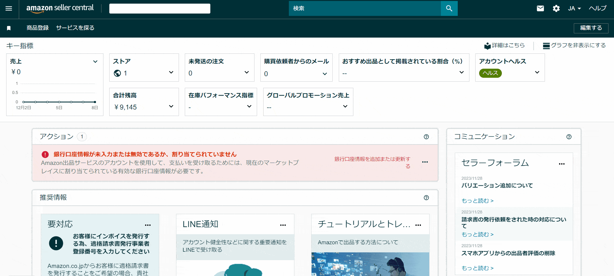Open the three-dot menu on the LINE通知 card
This screenshot has height=276, width=614.
coord(283,225)
